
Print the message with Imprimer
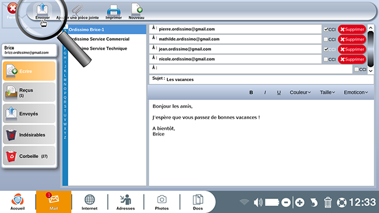113,11
